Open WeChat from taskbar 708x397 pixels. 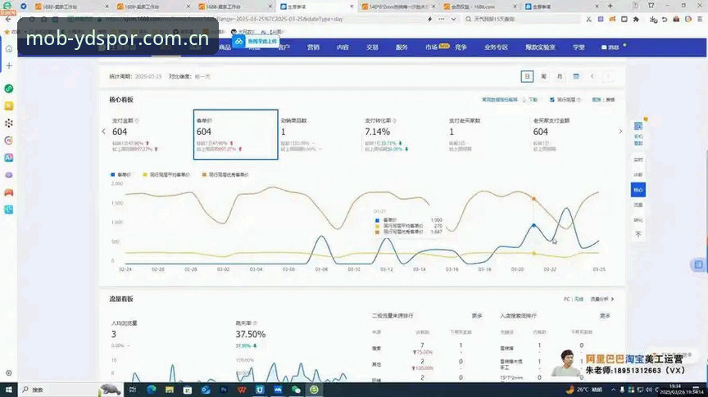[x=296, y=390]
